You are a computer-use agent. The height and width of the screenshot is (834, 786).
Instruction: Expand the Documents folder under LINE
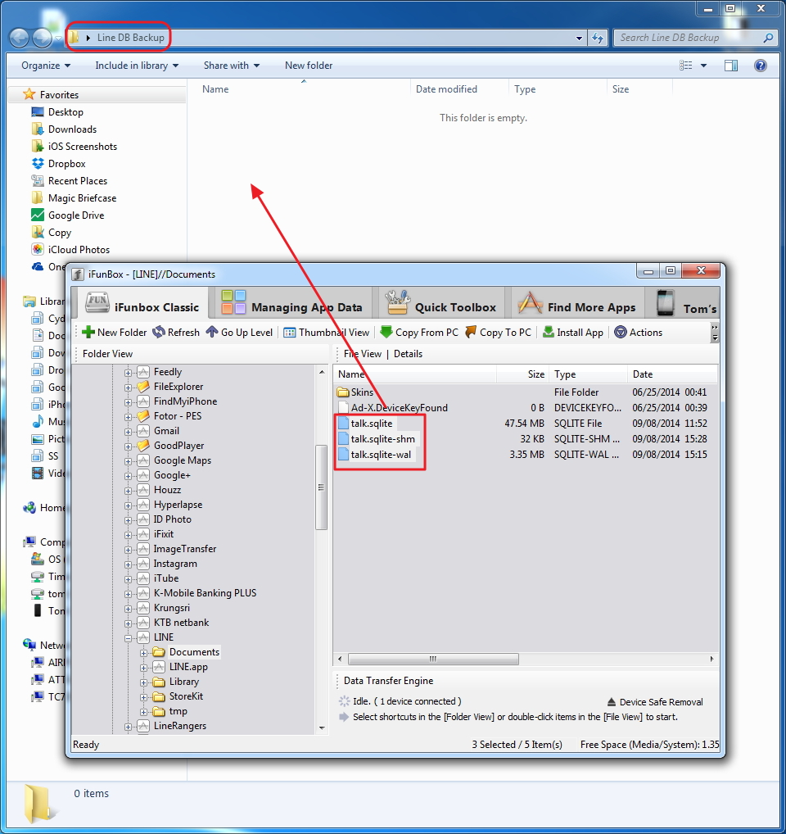pyautogui.click(x=143, y=653)
